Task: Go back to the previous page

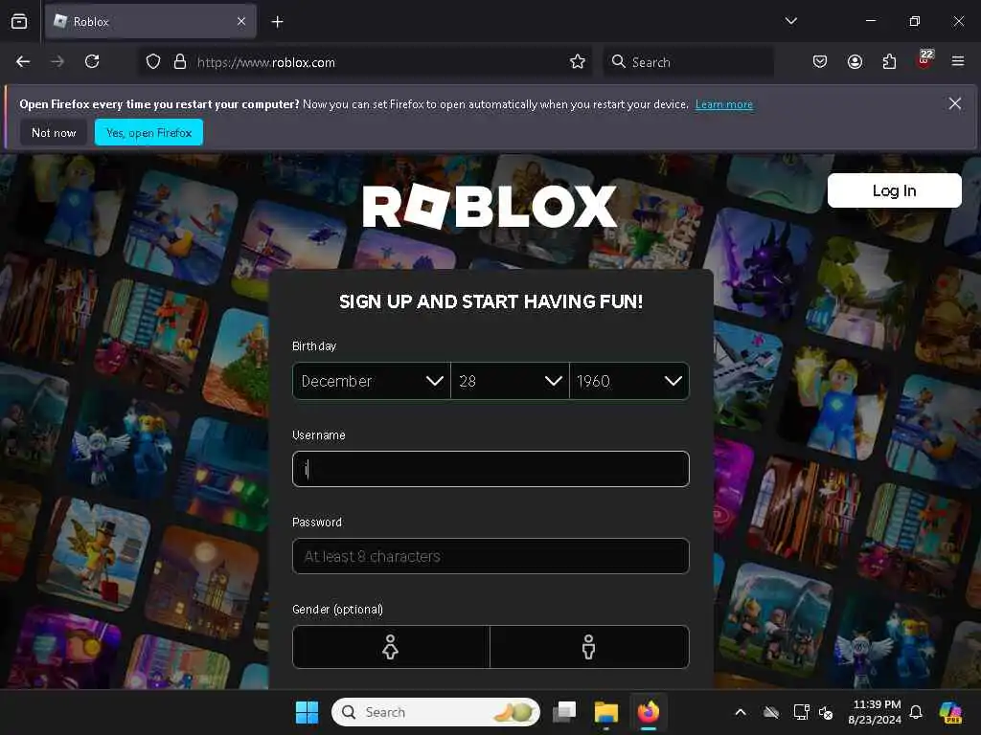Action: pos(23,61)
